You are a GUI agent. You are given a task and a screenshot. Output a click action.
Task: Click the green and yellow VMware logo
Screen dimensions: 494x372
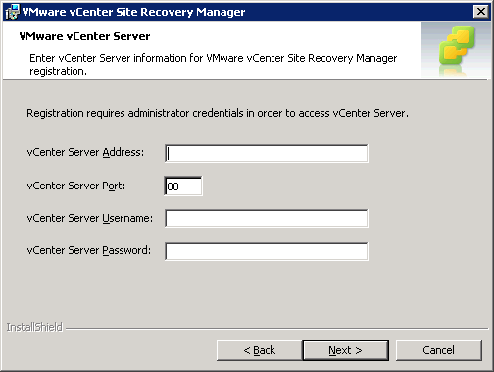point(457,49)
